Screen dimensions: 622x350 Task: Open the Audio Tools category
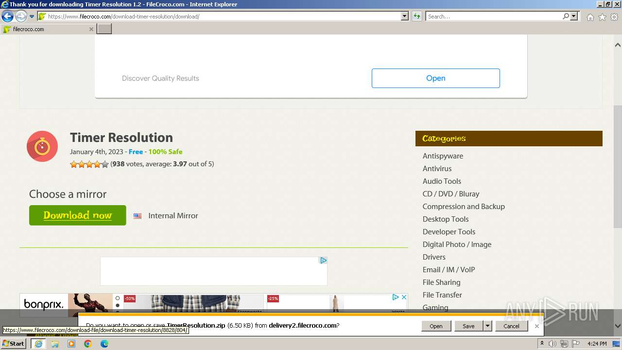[x=442, y=181]
